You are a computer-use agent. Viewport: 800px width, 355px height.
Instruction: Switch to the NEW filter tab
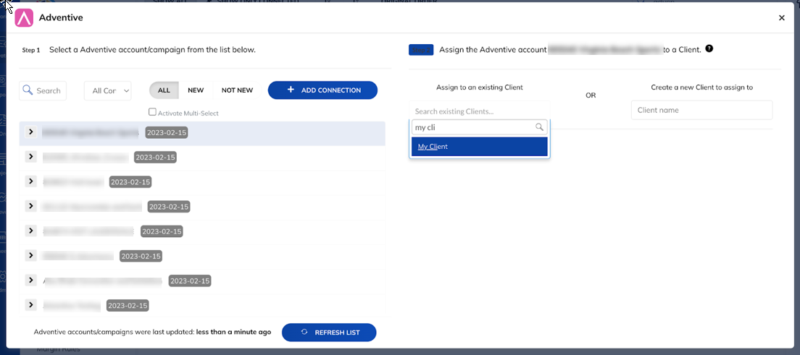click(196, 90)
